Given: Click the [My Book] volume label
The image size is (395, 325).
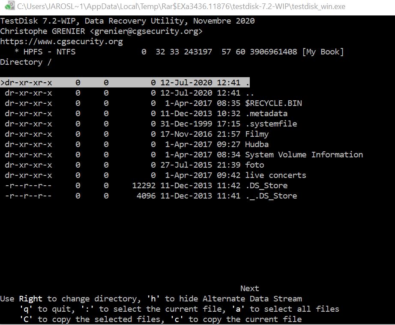Looking at the screenshot, I should pos(323,52).
